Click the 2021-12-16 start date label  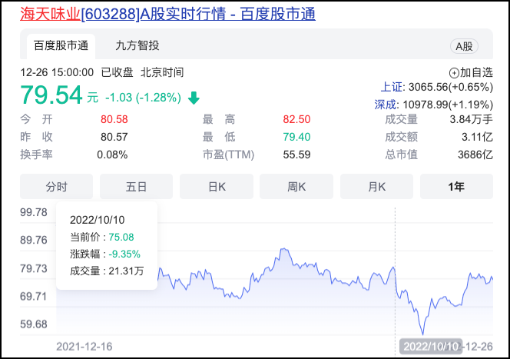tap(84, 347)
